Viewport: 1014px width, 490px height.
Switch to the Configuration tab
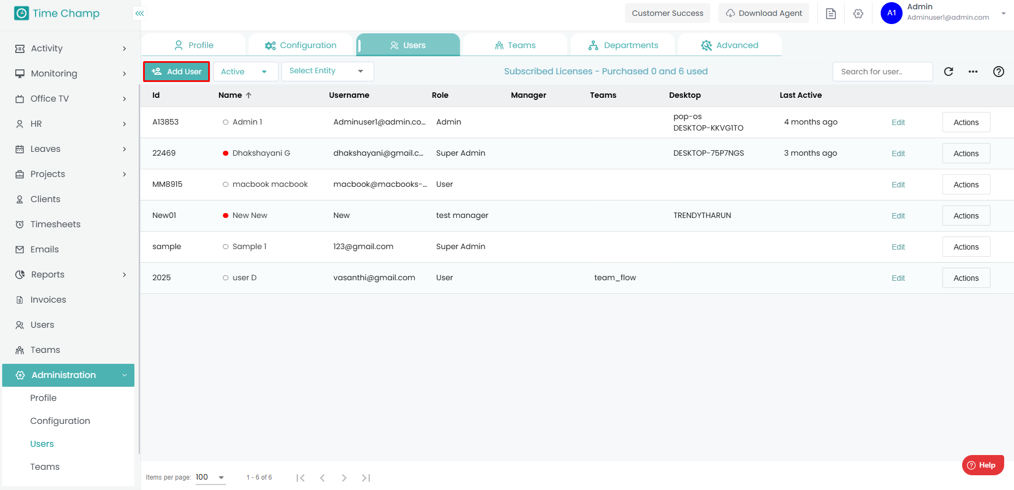click(300, 45)
